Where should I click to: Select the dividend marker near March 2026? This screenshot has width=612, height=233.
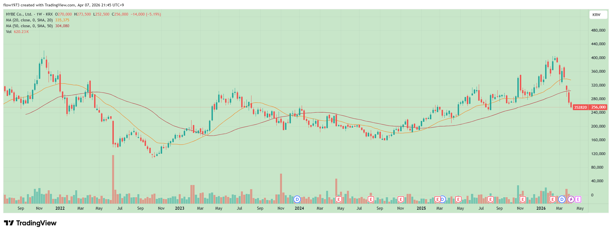click(562, 199)
